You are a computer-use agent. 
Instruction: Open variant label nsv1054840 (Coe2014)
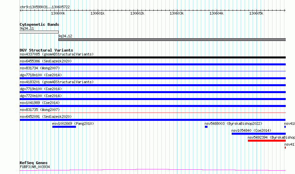click(x=251, y=130)
